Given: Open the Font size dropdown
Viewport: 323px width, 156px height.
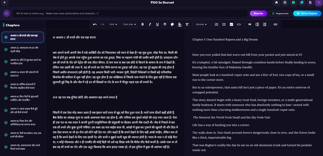Looking at the screenshot, I should point(129,24).
